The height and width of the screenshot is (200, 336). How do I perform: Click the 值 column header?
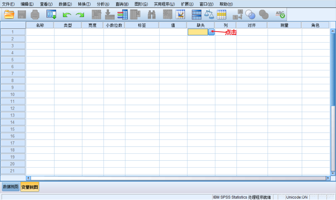[173, 25]
